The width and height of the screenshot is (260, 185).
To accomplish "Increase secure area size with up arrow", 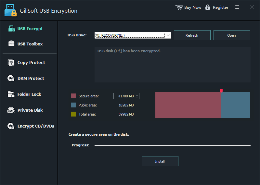I will point(137,95).
